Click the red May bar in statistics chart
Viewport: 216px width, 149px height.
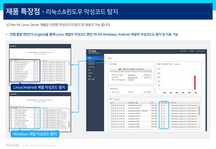195,82
